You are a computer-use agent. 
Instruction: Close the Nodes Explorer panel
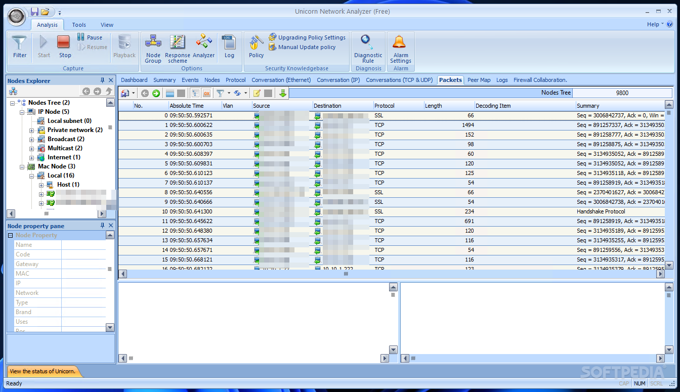click(x=111, y=80)
